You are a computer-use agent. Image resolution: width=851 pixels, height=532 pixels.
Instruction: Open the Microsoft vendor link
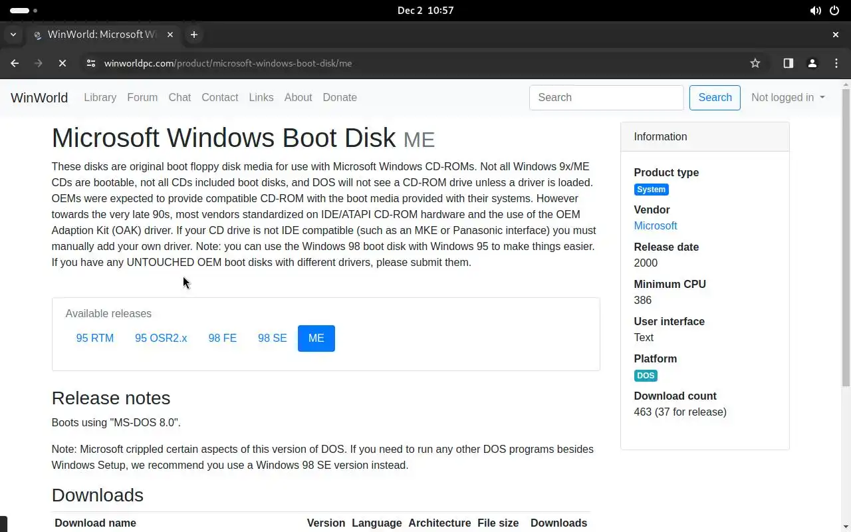point(656,225)
